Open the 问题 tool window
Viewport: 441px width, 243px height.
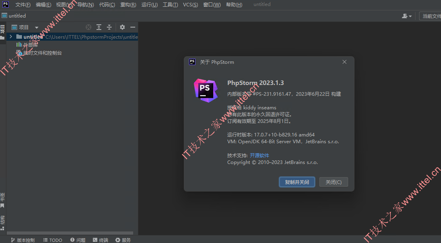78,240
